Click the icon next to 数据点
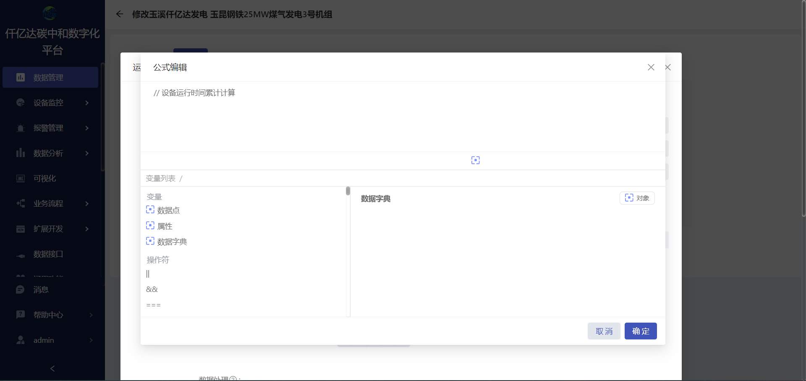The width and height of the screenshot is (806, 381). (x=150, y=210)
